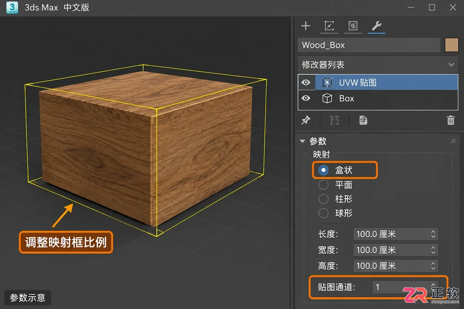This screenshot has width=464, height=309.
Task: Minimize the 3ds Max window
Action: [411, 7]
